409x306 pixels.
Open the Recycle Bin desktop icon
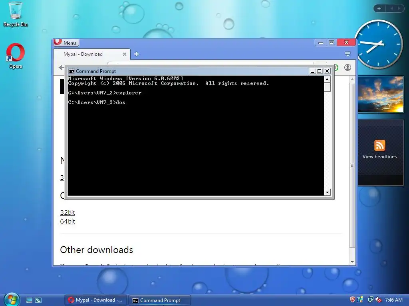16,14
